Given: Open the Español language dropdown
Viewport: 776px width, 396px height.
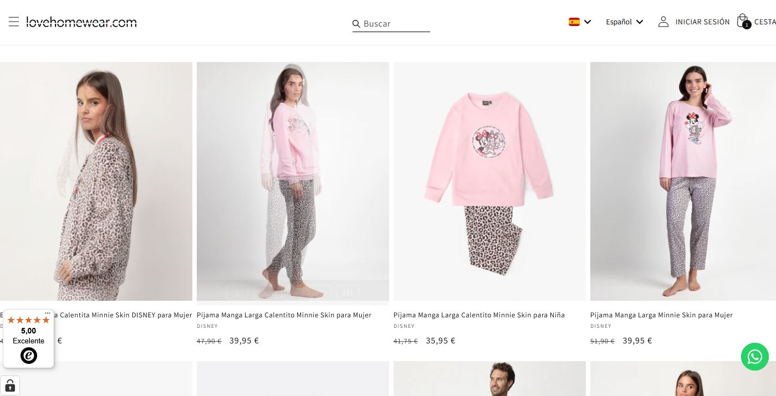Looking at the screenshot, I should [624, 22].
